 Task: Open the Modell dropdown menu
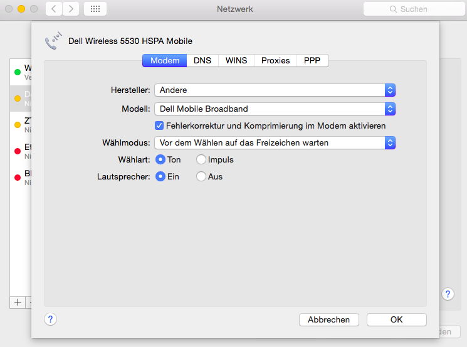click(x=275, y=109)
